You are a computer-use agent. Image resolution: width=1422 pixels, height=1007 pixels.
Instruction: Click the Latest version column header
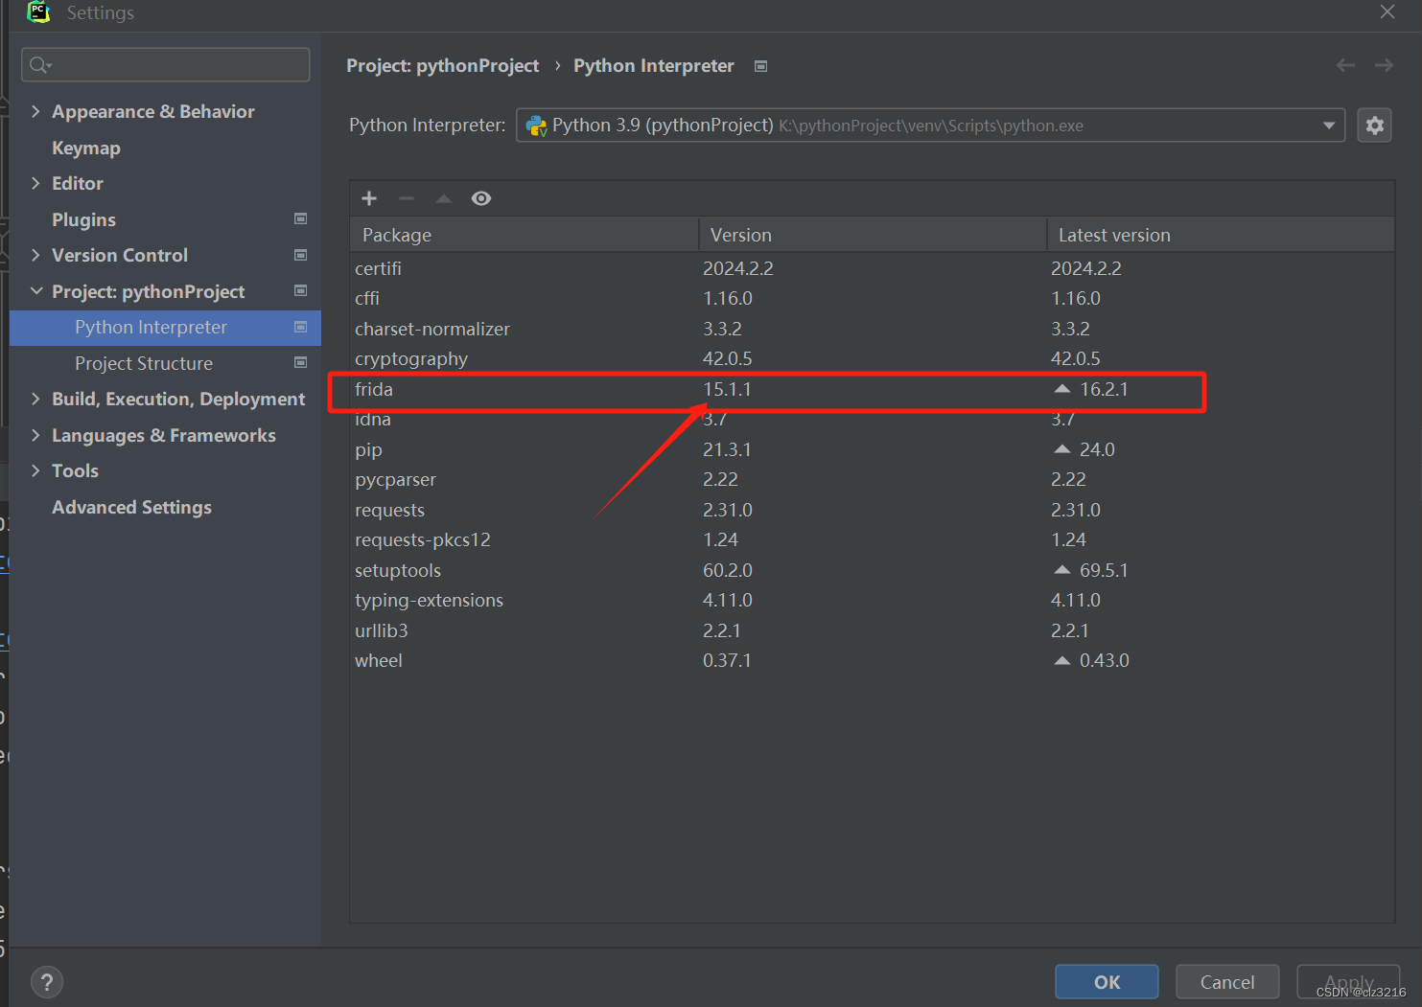pos(1113,234)
